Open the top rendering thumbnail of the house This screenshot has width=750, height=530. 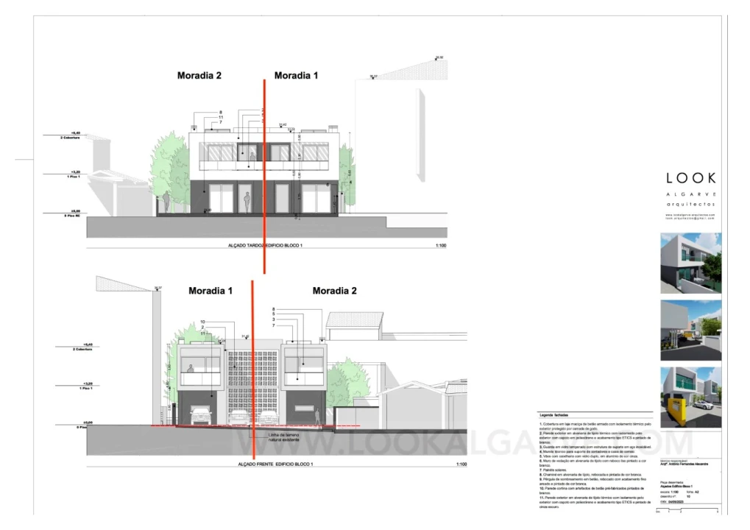click(x=690, y=263)
